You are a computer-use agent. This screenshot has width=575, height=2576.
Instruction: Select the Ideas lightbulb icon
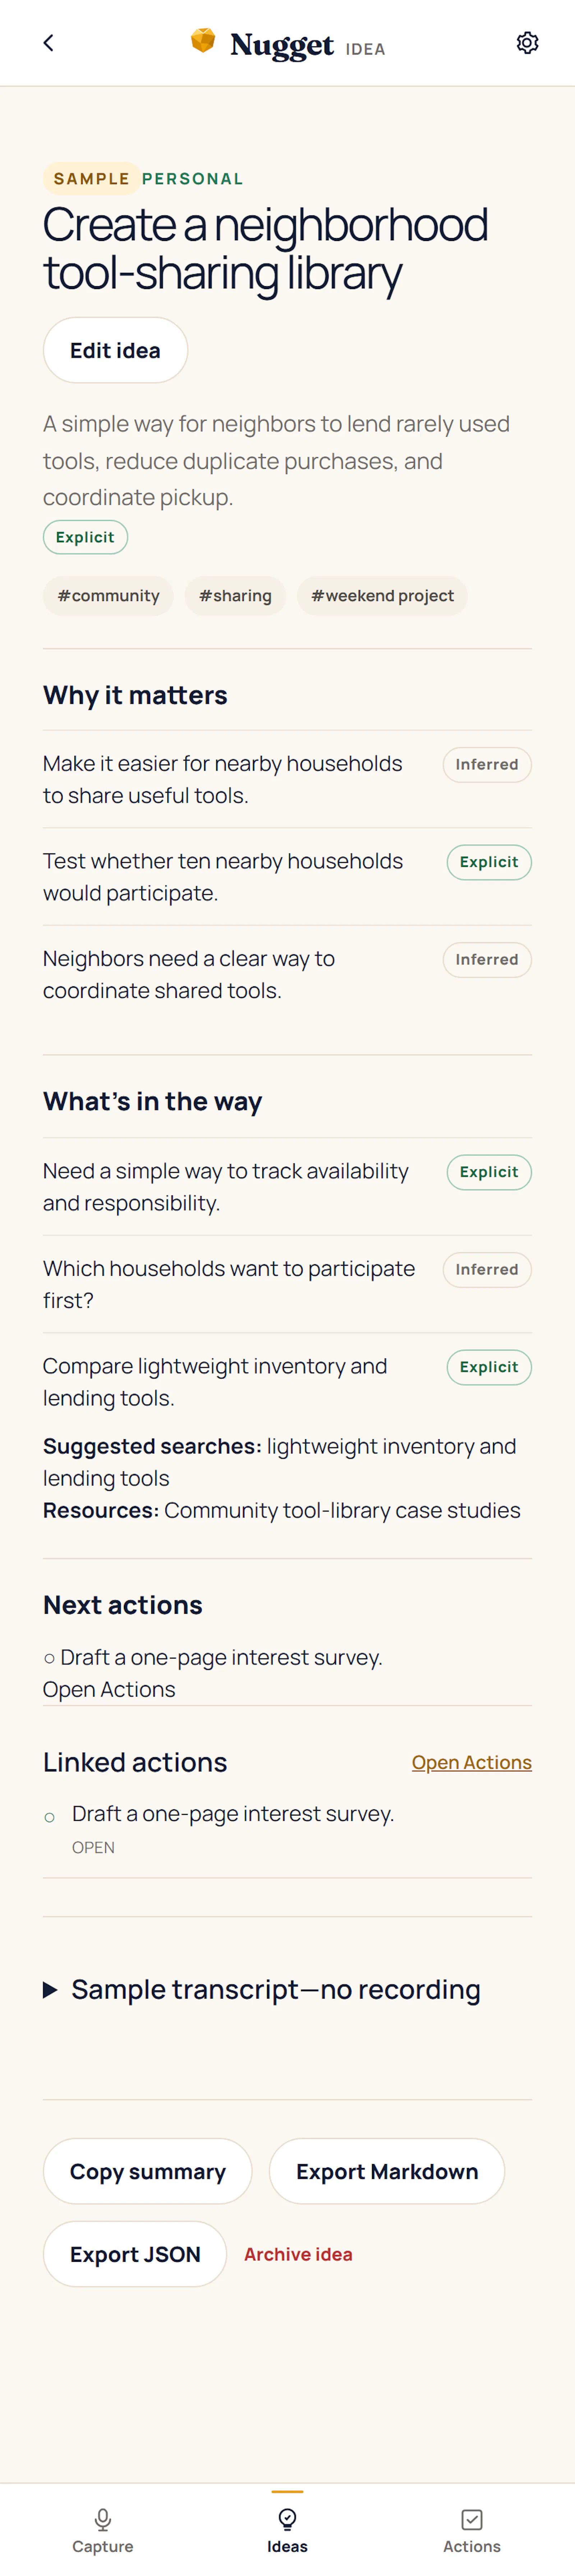tap(287, 2518)
